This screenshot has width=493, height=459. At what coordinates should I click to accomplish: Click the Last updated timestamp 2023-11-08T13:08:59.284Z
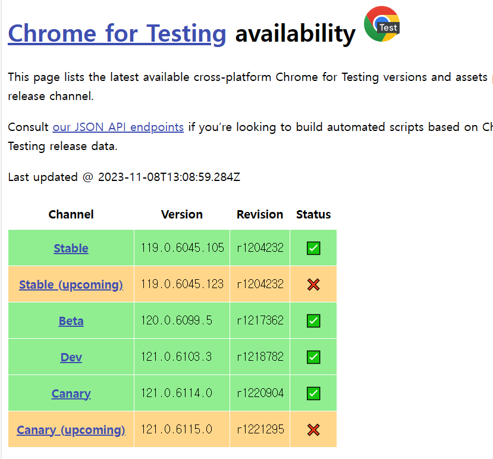(169, 177)
